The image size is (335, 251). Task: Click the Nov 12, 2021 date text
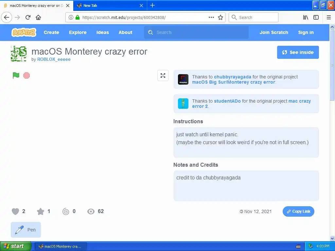tap(258, 211)
